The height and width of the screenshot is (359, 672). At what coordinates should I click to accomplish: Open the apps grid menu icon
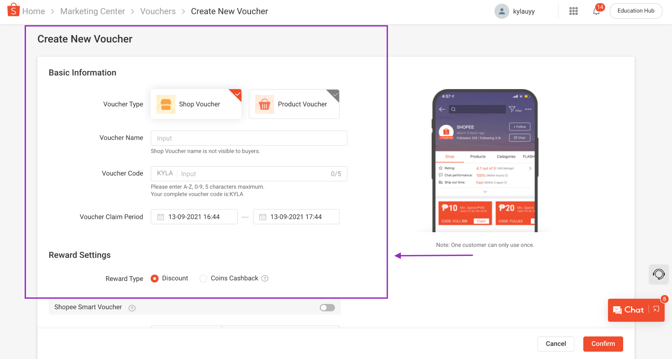tap(573, 11)
